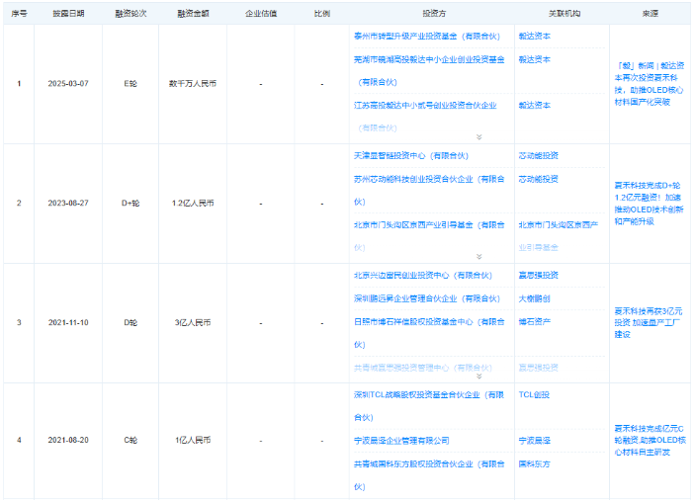Click the 比例 column header

pyautogui.click(x=321, y=14)
